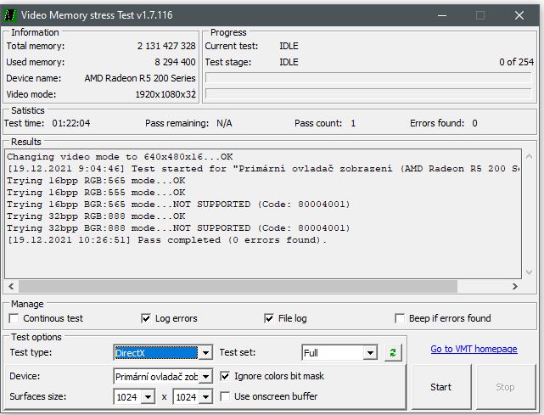The width and height of the screenshot is (544, 415).
Task: Enable Beep if errors found
Action: pos(401,319)
